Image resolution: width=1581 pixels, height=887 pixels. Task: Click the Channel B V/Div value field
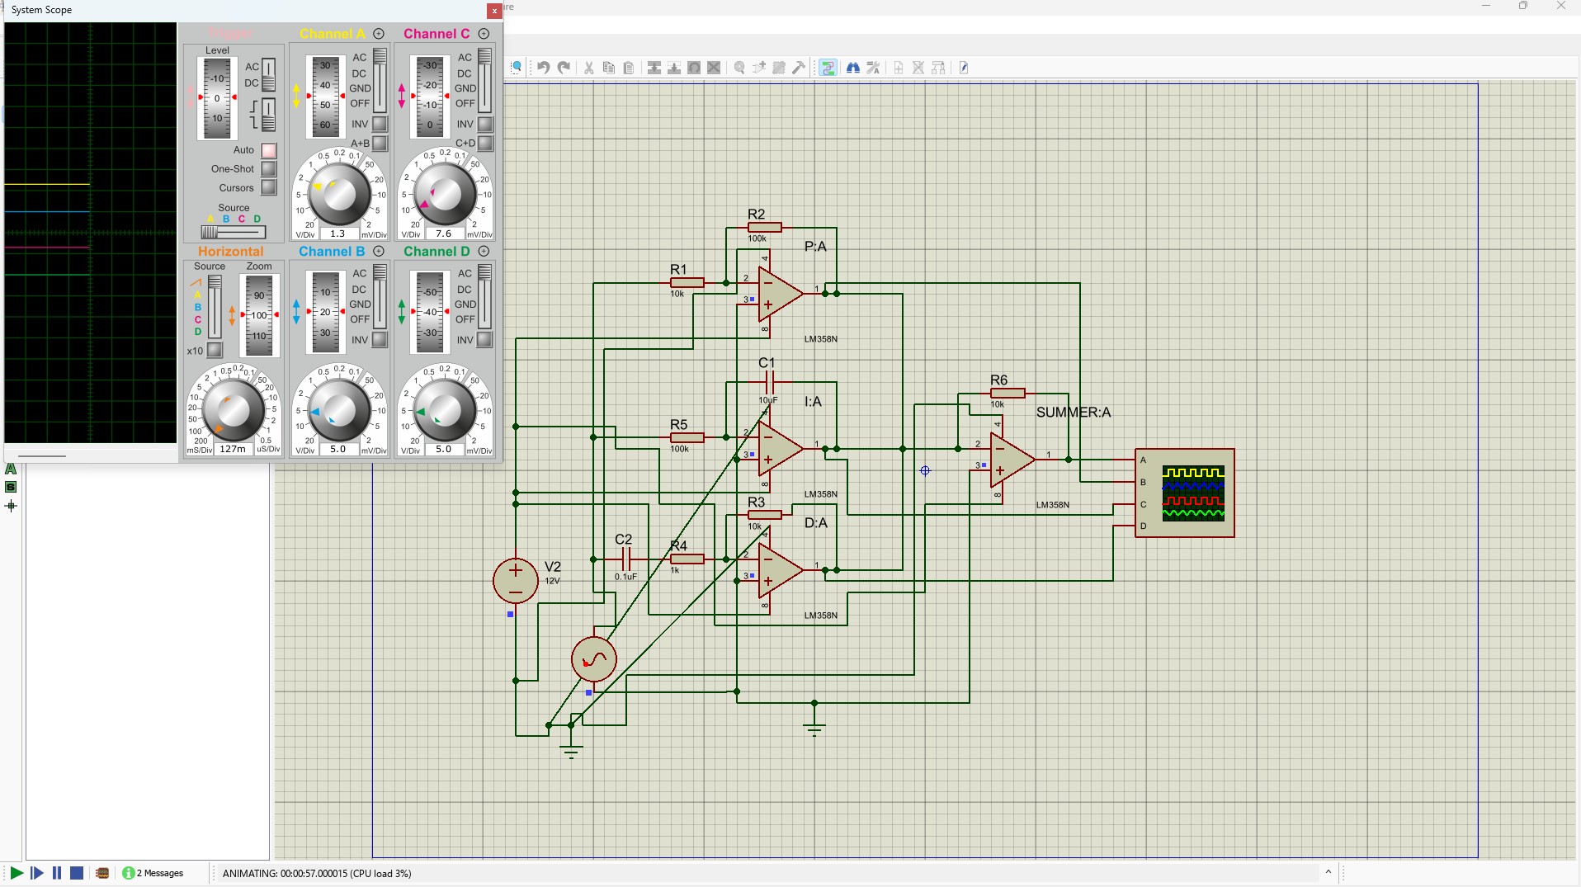[337, 450]
